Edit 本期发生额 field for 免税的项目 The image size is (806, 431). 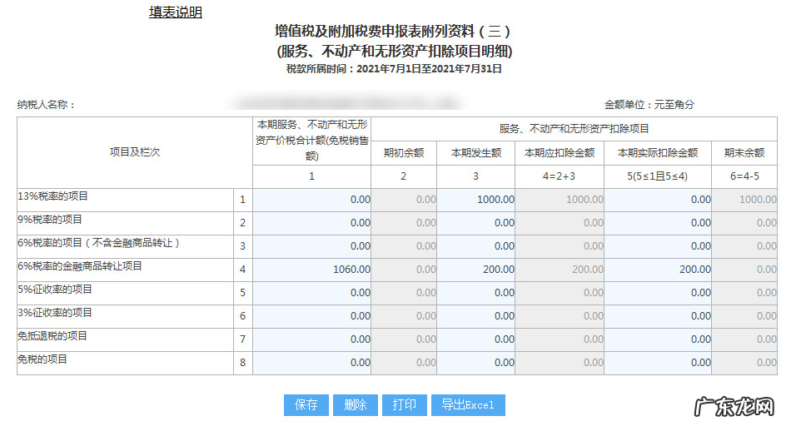(x=476, y=363)
